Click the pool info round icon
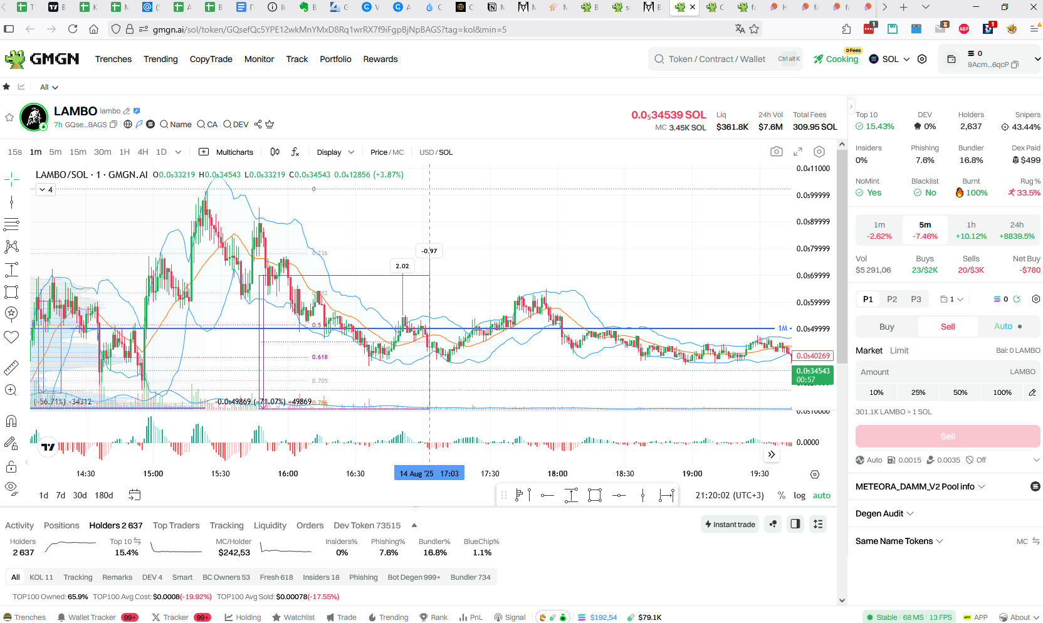Screen dimensions: 1043x623 (x=1035, y=486)
